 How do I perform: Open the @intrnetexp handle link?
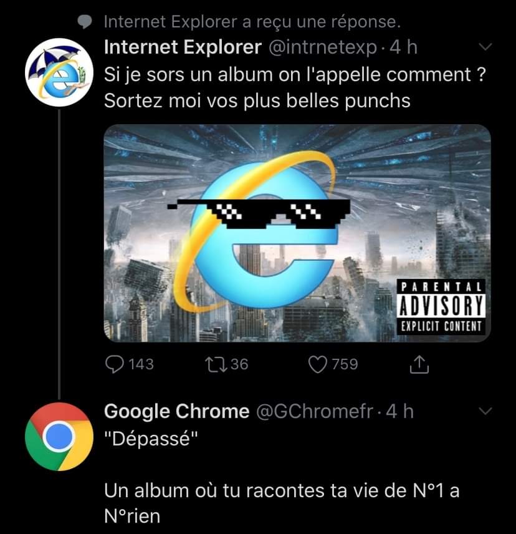coord(323,47)
